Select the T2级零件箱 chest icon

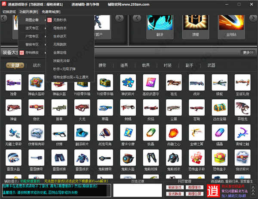(105, 83)
